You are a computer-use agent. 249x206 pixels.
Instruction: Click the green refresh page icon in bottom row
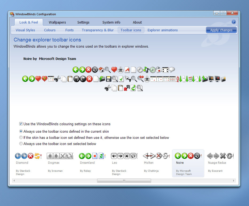tap(133, 88)
